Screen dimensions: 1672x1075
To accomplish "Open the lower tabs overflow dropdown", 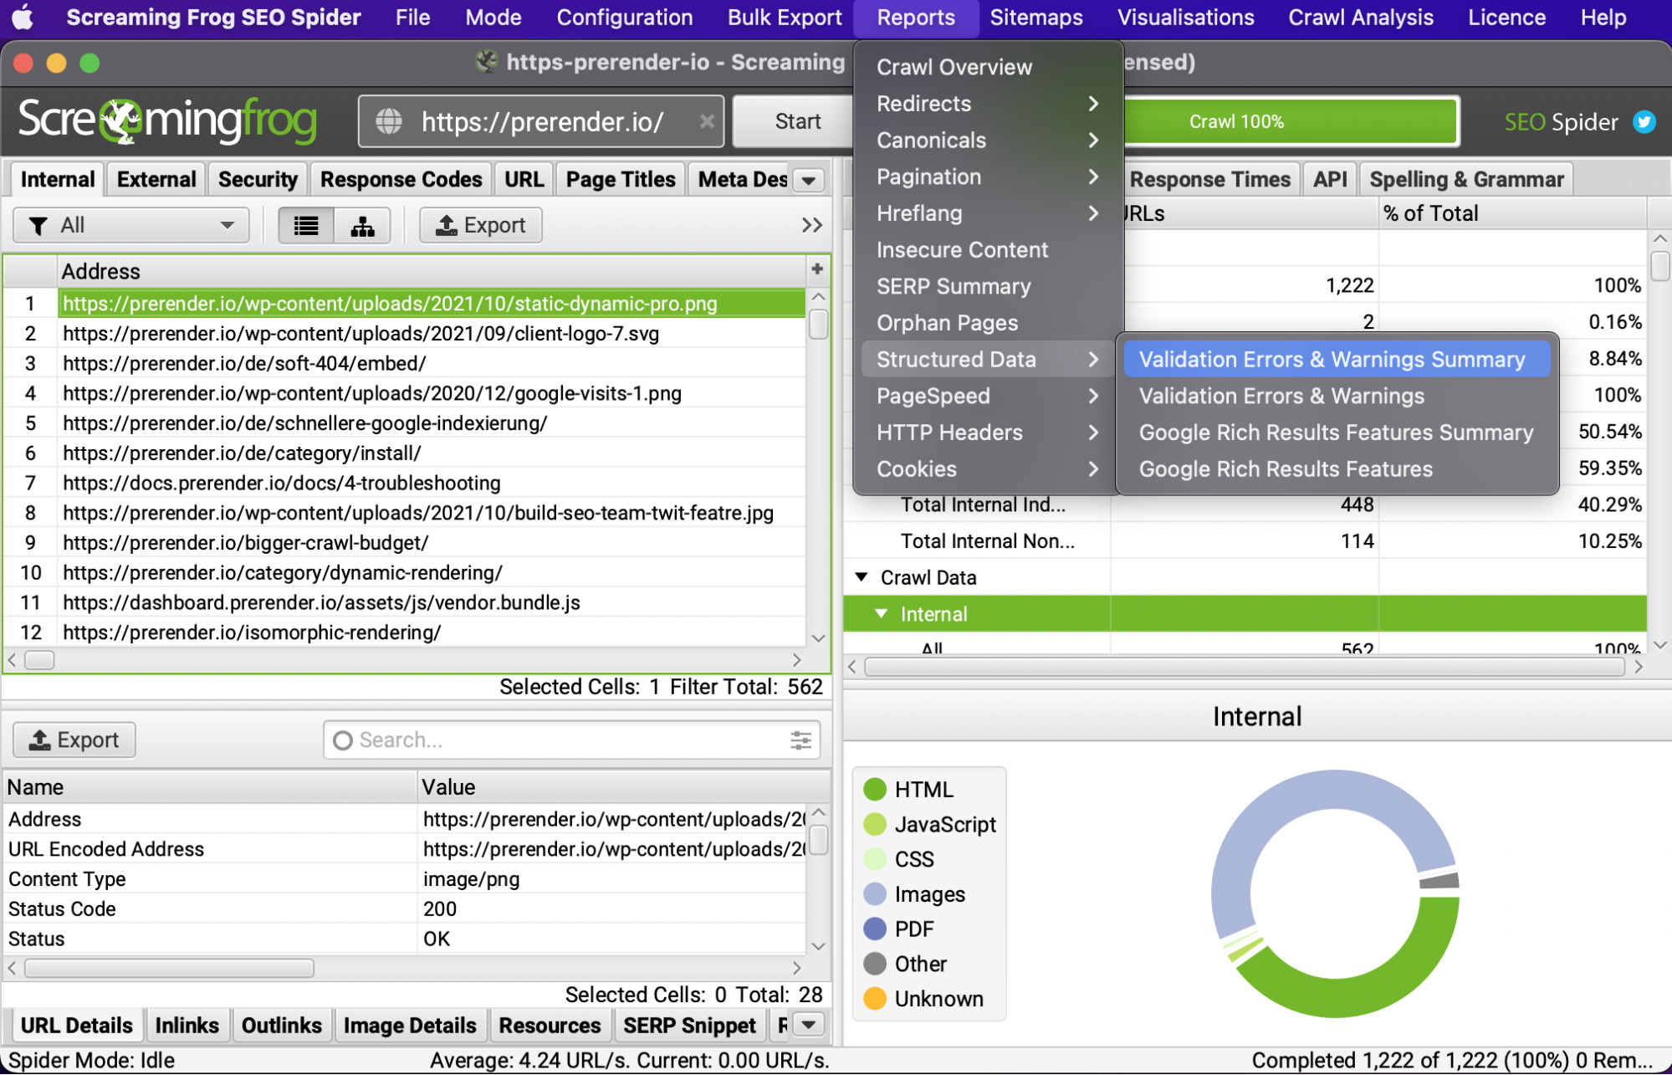I will tap(809, 1025).
